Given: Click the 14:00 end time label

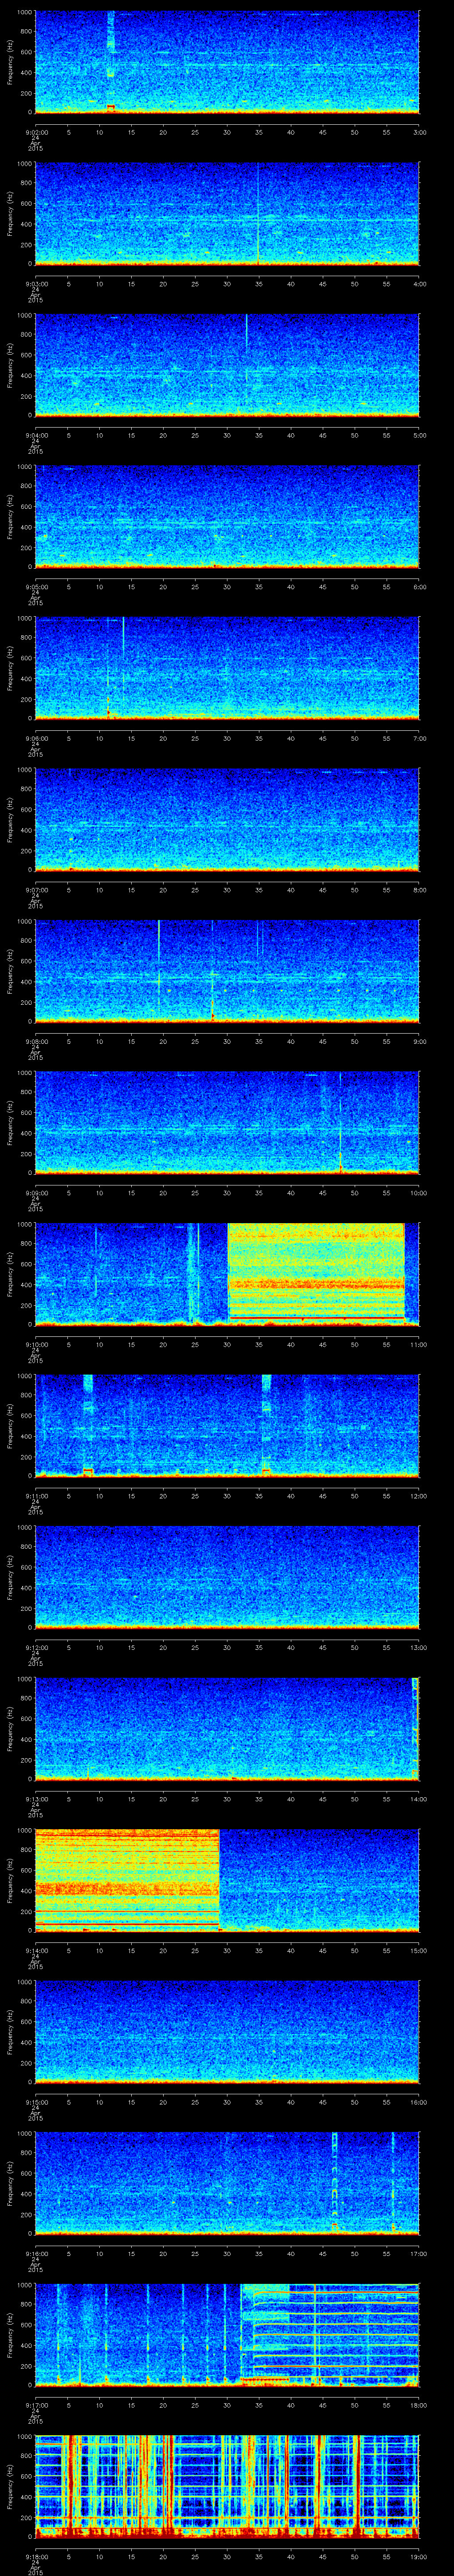Looking at the screenshot, I should pyautogui.click(x=419, y=1799).
